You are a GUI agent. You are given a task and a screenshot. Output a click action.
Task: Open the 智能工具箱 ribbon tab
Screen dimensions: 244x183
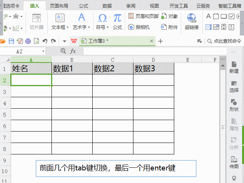(230, 6)
